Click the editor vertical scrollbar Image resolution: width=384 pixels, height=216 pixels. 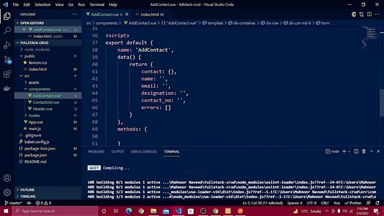point(382,103)
